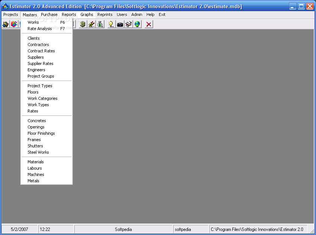Choose Materials in the Masters menu

[46, 162]
